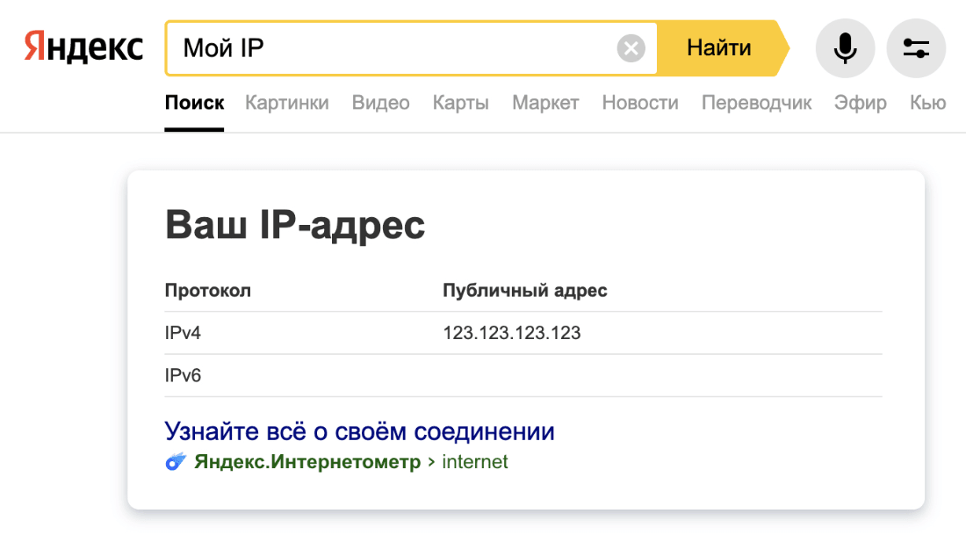Click the internet breadcrumb path
The width and height of the screenshot is (966, 535).
[x=475, y=462]
